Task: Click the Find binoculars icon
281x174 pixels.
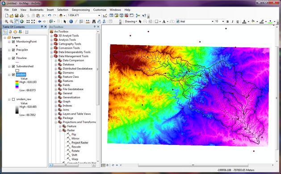Action: pyautogui.click(x=94, y=21)
